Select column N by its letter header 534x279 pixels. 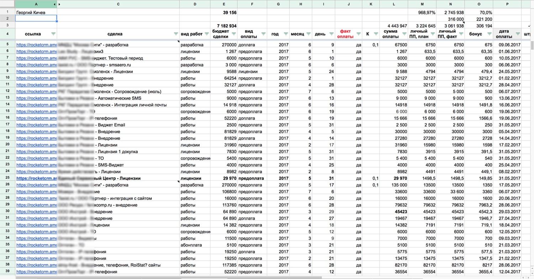(450, 4)
